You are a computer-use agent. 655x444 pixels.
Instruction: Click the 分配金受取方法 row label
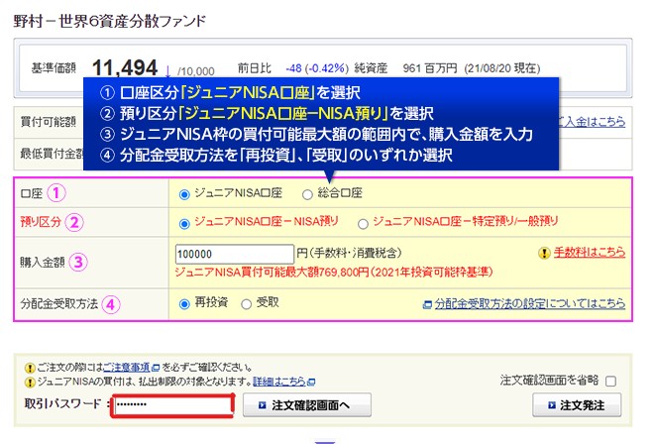[x=58, y=303]
